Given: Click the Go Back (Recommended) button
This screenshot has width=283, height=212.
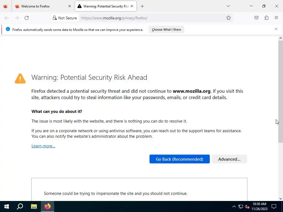Looking at the screenshot, I should pos(179,159).
